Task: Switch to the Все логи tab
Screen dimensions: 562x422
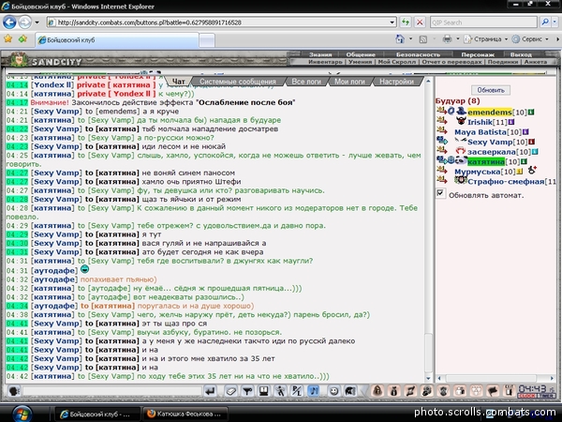Action: [x=306, y=82]
